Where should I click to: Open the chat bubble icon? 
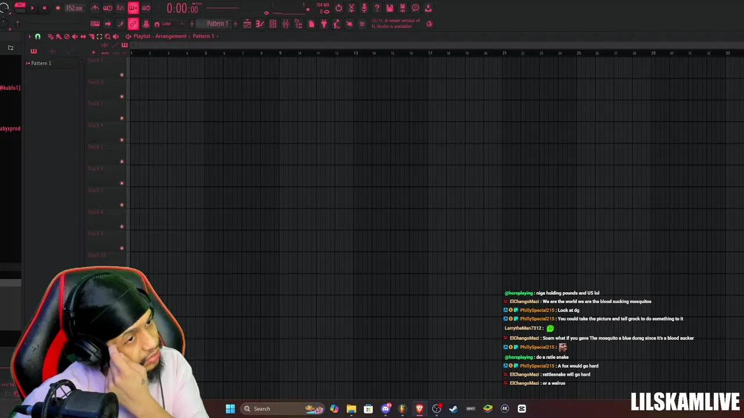tap(416, 8)
